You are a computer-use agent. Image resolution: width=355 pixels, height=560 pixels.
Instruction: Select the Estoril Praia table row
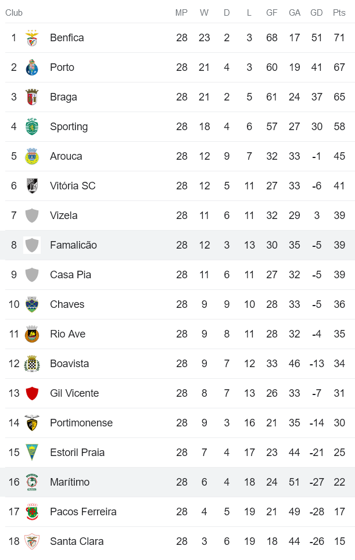coord(177,453)
